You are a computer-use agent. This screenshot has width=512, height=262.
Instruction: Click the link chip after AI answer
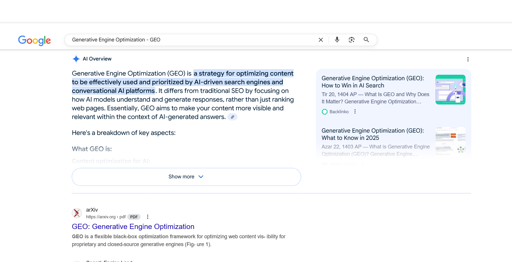(x=232, y=117)
